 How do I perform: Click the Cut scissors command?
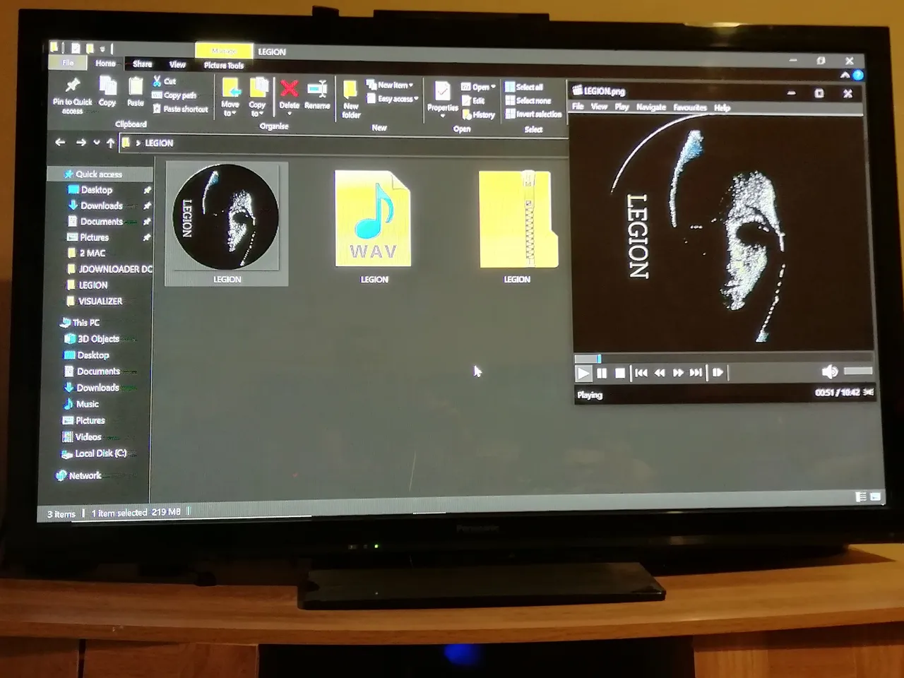pyautogui.click(x=165, y=81)
